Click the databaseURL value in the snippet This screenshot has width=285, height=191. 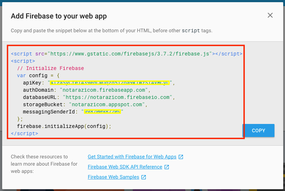[x=117, y=97]
